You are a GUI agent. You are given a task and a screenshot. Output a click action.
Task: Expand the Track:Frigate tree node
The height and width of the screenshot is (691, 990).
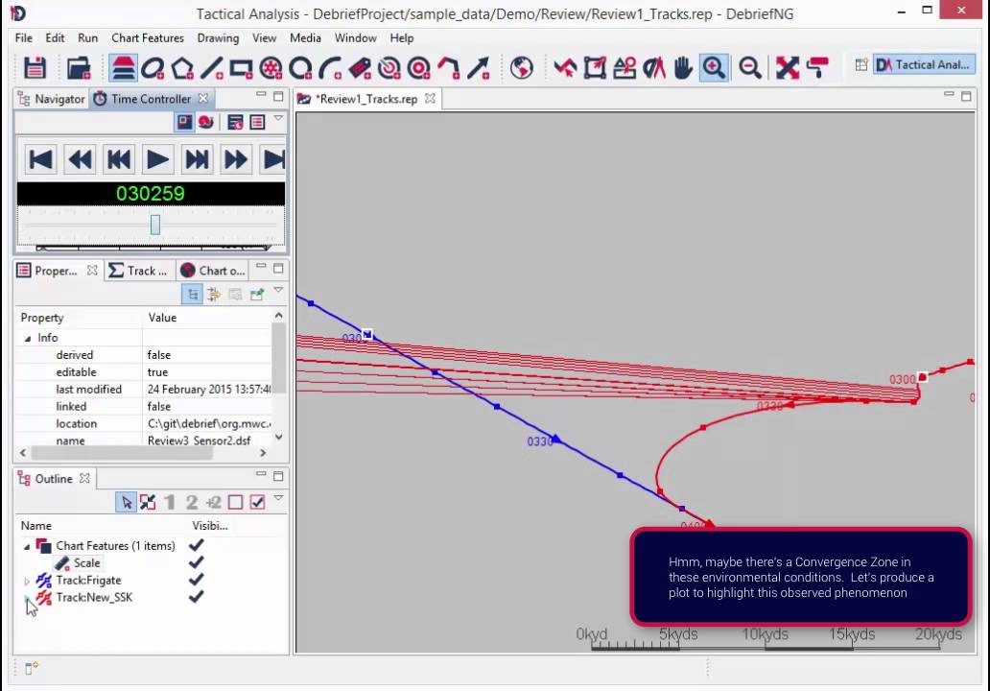[x=27, y=581]
